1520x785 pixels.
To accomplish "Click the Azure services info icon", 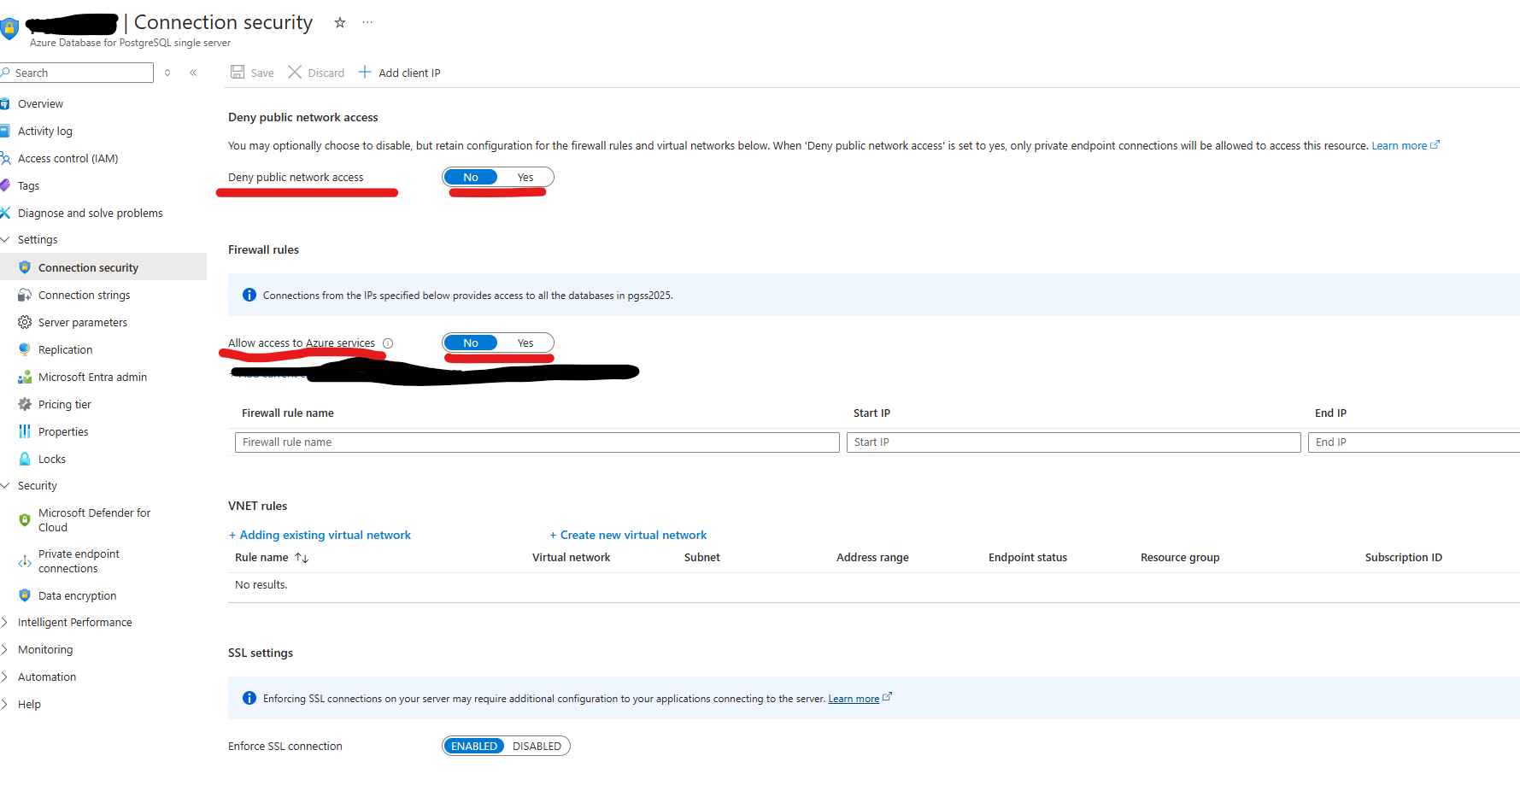I will [x=388, y=343].
